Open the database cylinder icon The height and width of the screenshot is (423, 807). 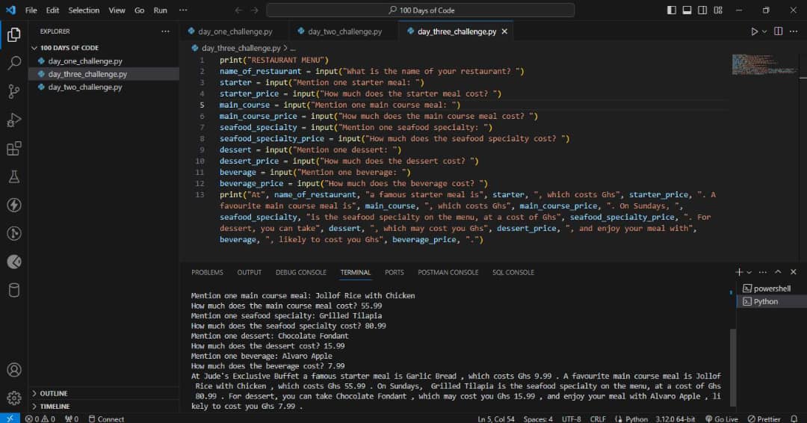click(14, 290)
